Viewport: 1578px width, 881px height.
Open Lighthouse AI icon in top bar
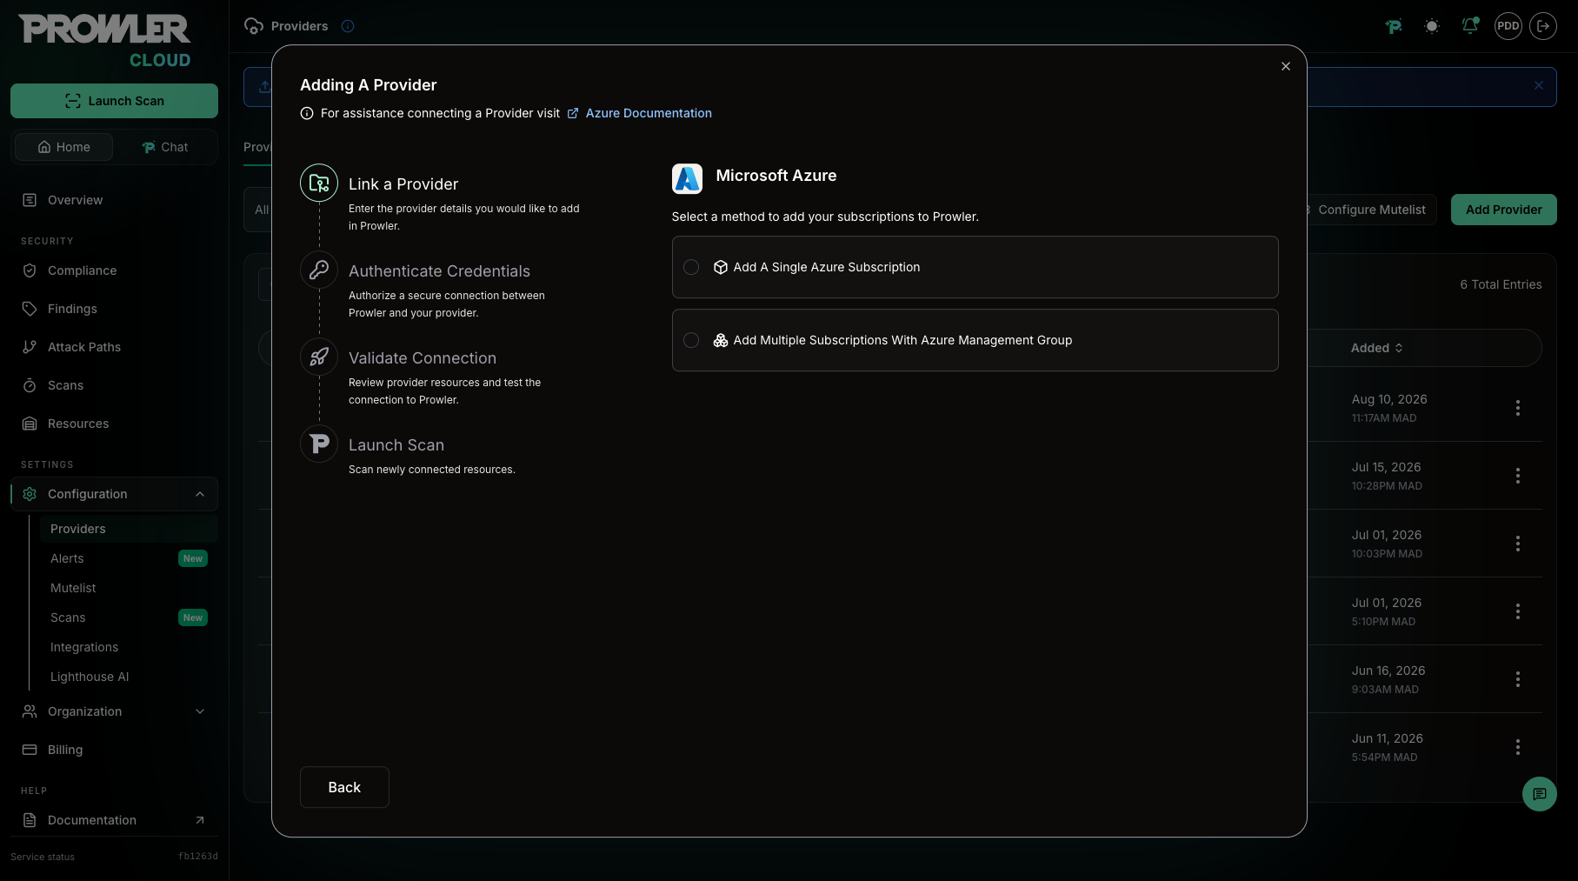(x=1394, y=26)
